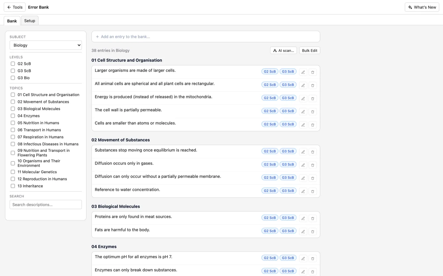The height and width of the screenshot is (276, 443).
Task: Delete the 'Substances stop moving once equilibrium' entry
Action: [x=312, y=152]
